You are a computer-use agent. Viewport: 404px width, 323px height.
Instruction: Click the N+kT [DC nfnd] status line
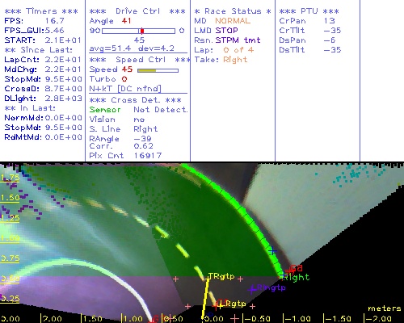click(125, 89)
